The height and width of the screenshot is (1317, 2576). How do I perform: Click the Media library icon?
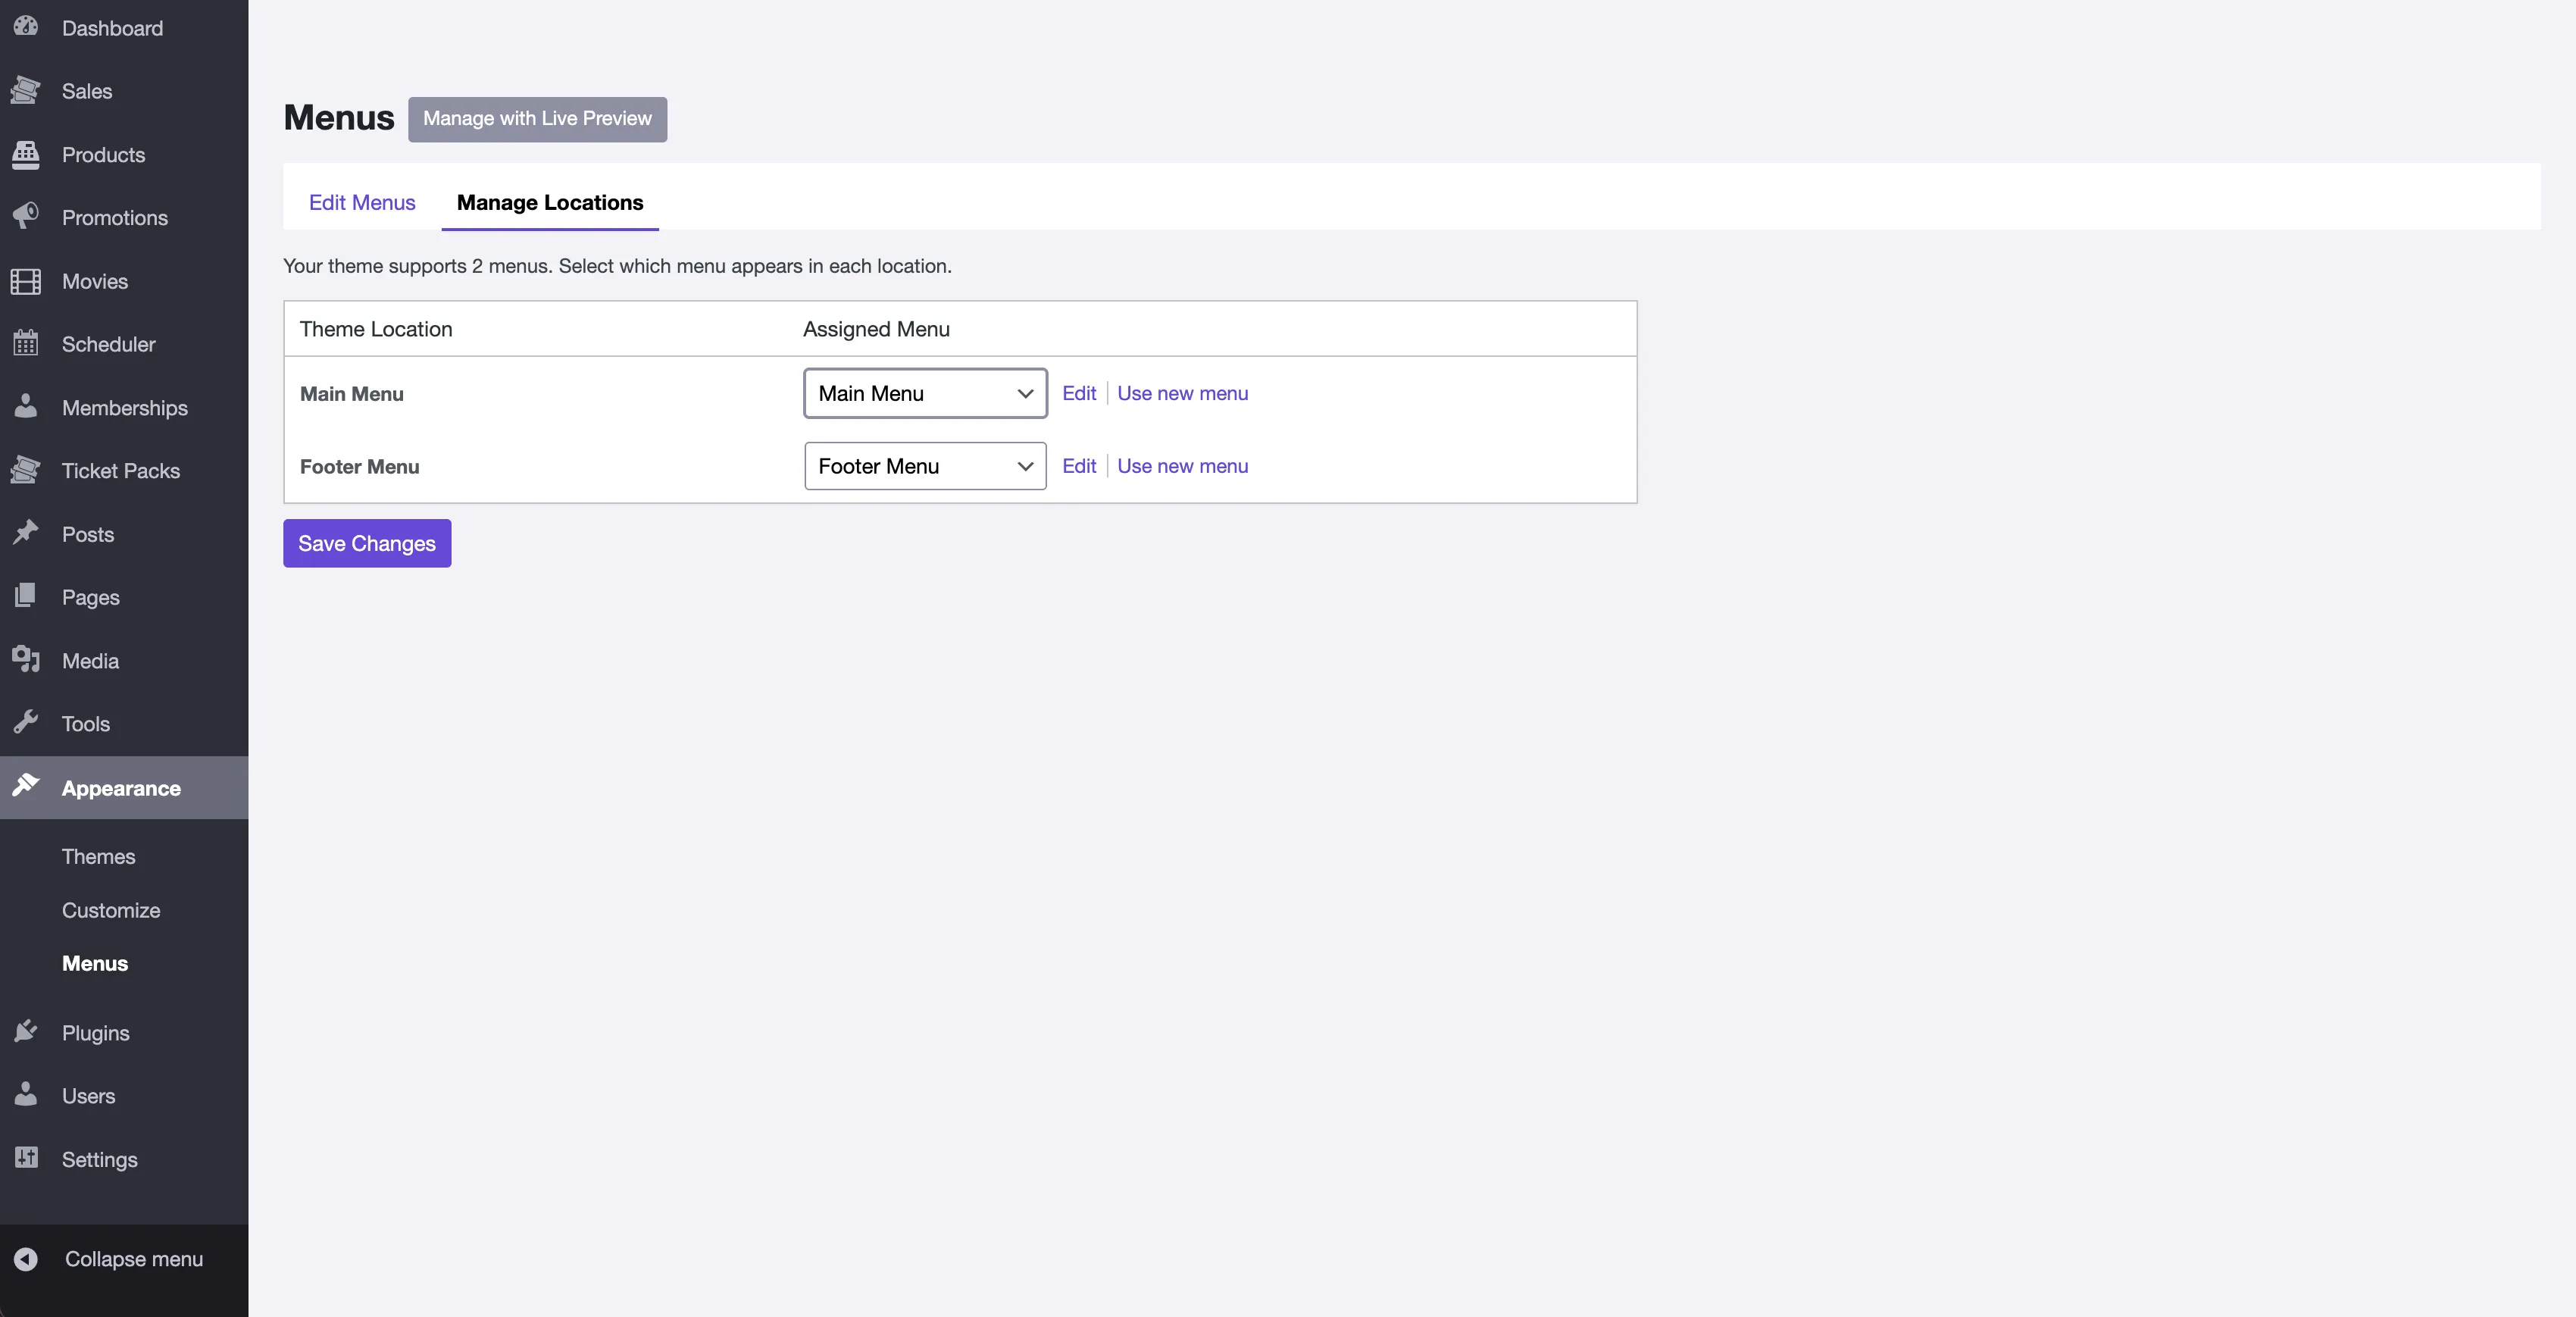[x=26, y=660]
